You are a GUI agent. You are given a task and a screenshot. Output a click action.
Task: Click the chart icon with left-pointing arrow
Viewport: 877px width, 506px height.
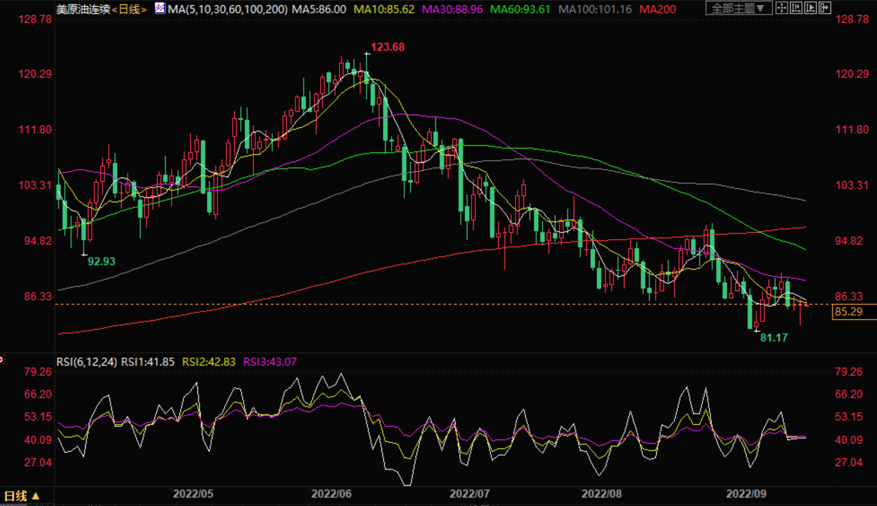tap(796, 8)
